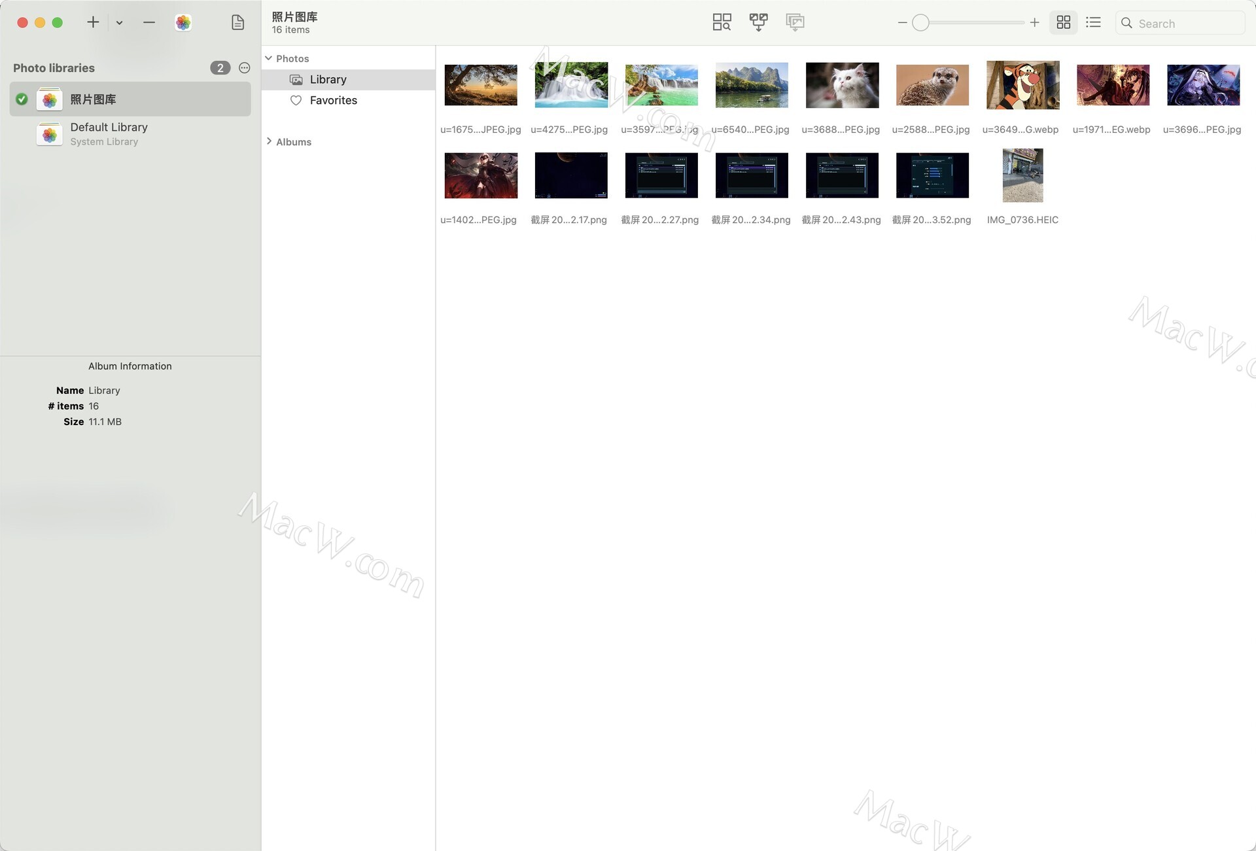Click the green checkmark on 照片图库

pos(22,99)
